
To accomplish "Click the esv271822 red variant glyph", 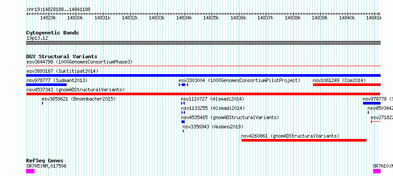I will (x=376, y=122).
